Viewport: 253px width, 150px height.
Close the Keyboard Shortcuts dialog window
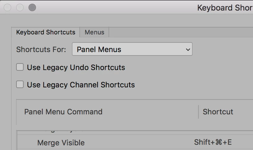(7, 7)
